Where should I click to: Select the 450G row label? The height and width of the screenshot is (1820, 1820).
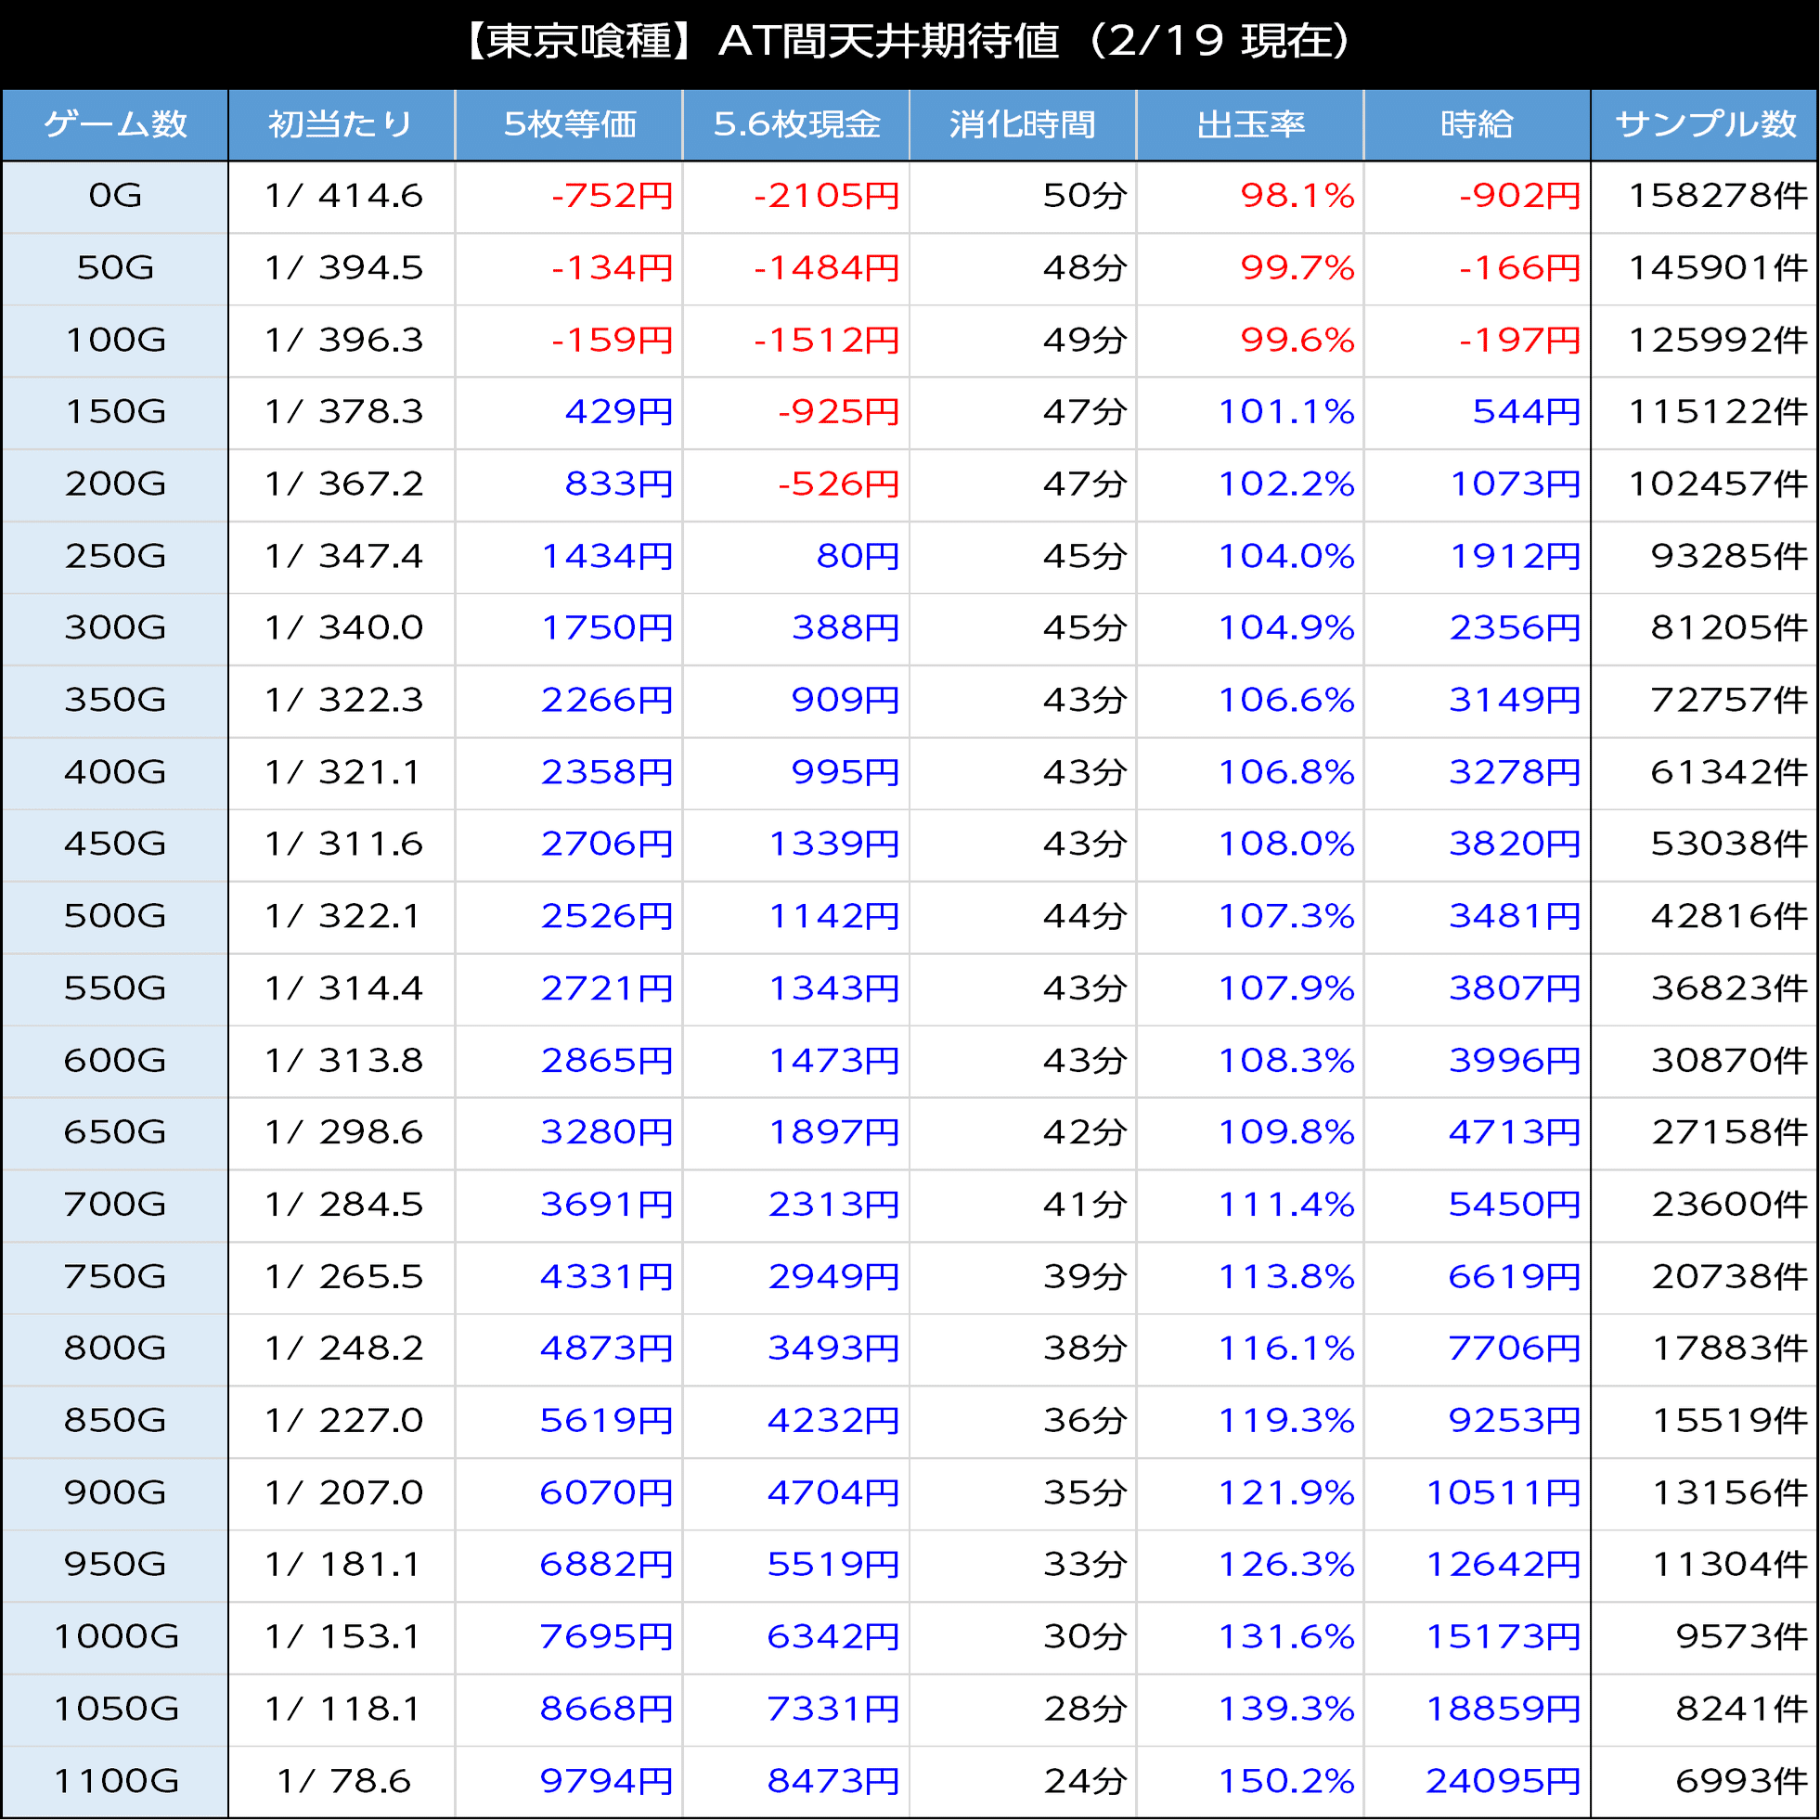coord(115,844)
